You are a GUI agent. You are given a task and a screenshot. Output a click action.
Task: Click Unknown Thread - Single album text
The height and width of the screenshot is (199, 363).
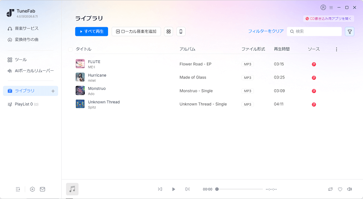point(203,104)
